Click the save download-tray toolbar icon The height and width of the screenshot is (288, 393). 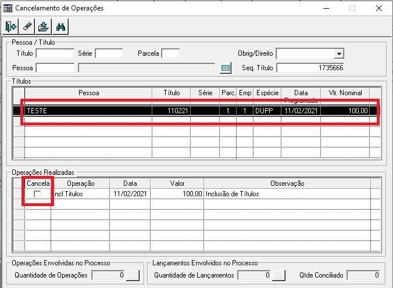pos(44,27)
